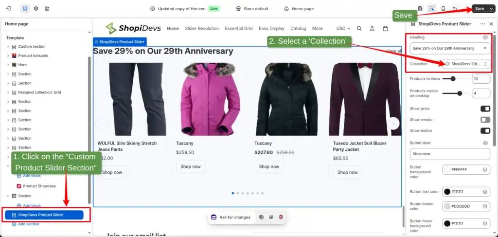This screenshot has width=498, height=237.
Task: Click the Products to show number box
Action: pyautogui.click(x=481, y=79)
